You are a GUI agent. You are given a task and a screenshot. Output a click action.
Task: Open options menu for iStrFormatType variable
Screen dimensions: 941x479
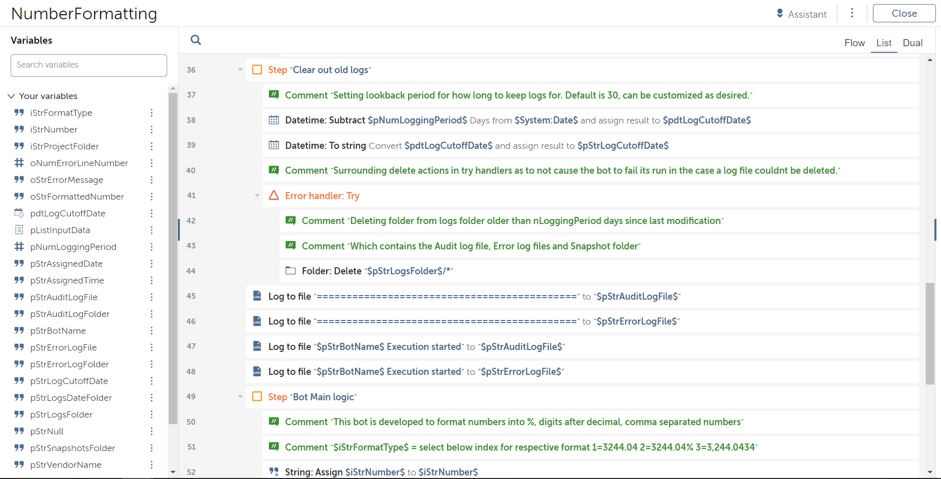click(x=151, y=113)
